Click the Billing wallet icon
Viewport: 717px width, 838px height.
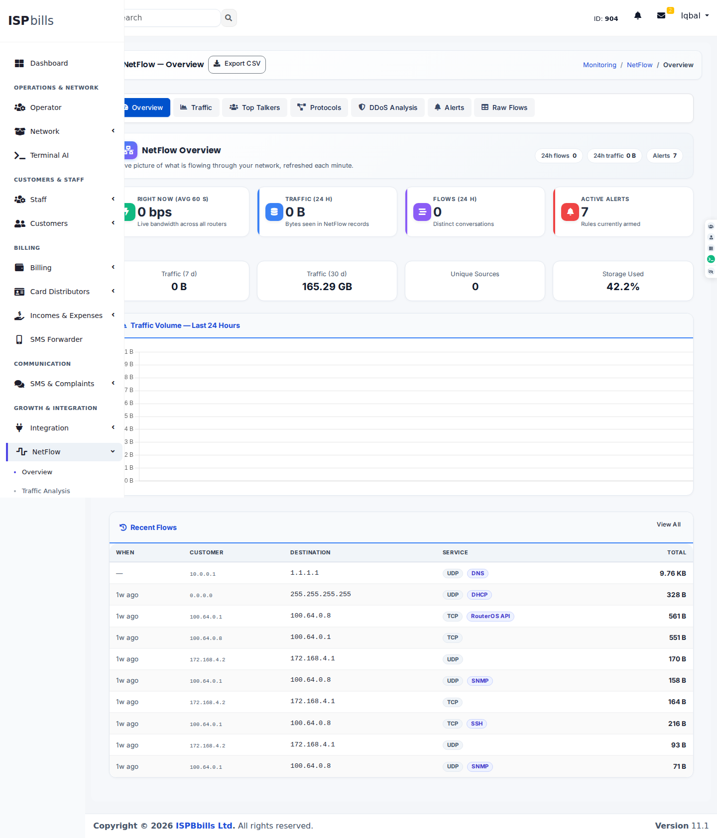click(x=19, y=268)
